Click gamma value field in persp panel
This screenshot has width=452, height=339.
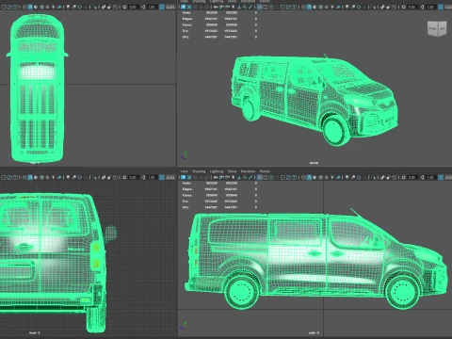tap(430, 7)
